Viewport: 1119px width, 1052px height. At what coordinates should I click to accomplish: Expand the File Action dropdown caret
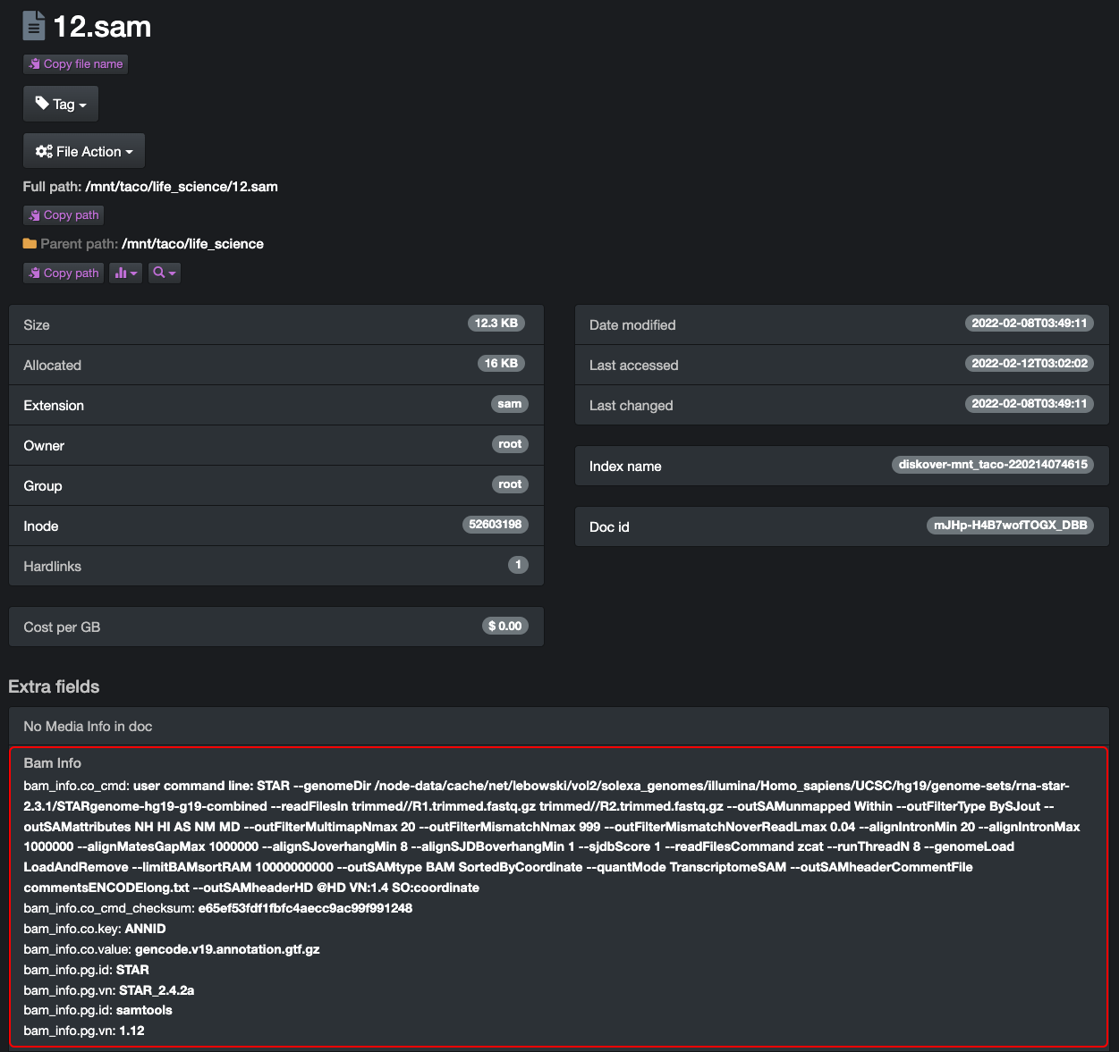130,153
